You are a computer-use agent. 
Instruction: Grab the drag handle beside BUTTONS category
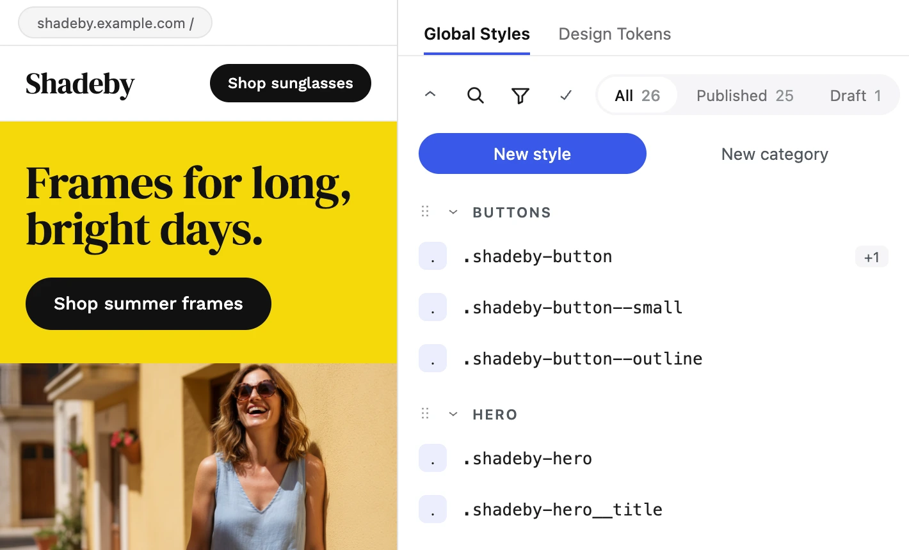click(x=425, y=212)
